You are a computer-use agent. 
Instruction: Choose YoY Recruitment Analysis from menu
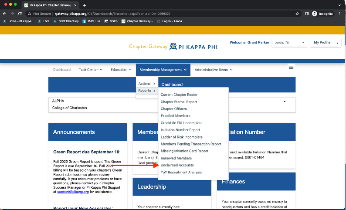click(x=181, y=172)
